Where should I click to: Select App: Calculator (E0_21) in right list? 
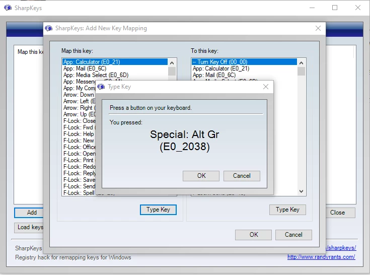(x=244, y=68)
